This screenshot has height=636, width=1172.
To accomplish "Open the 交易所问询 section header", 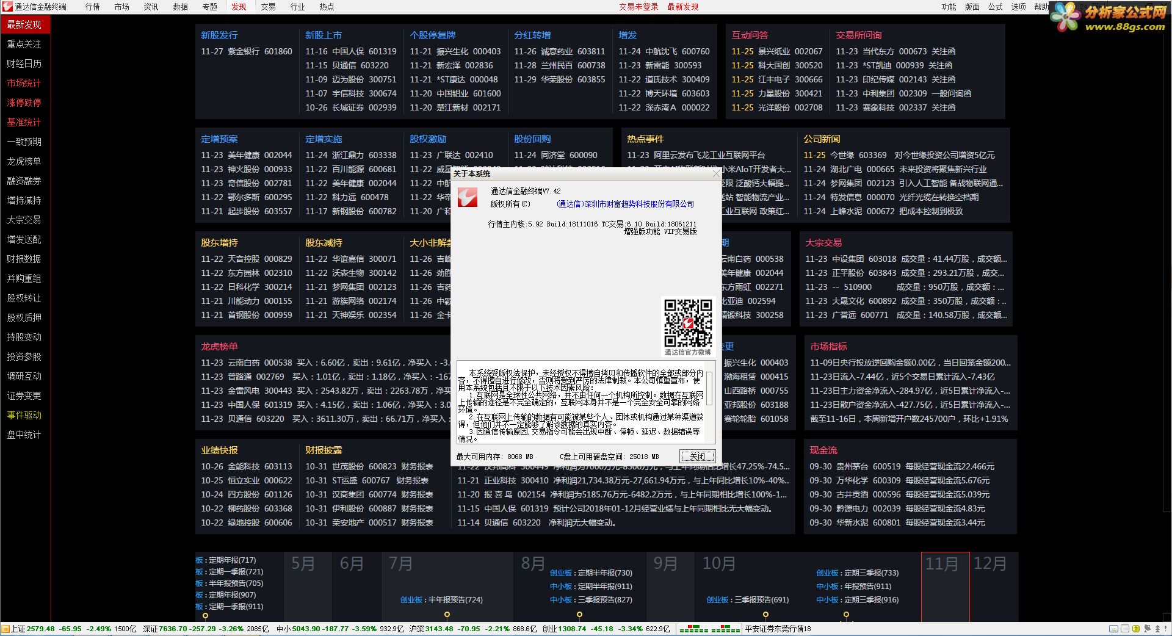I will point(859,35).
